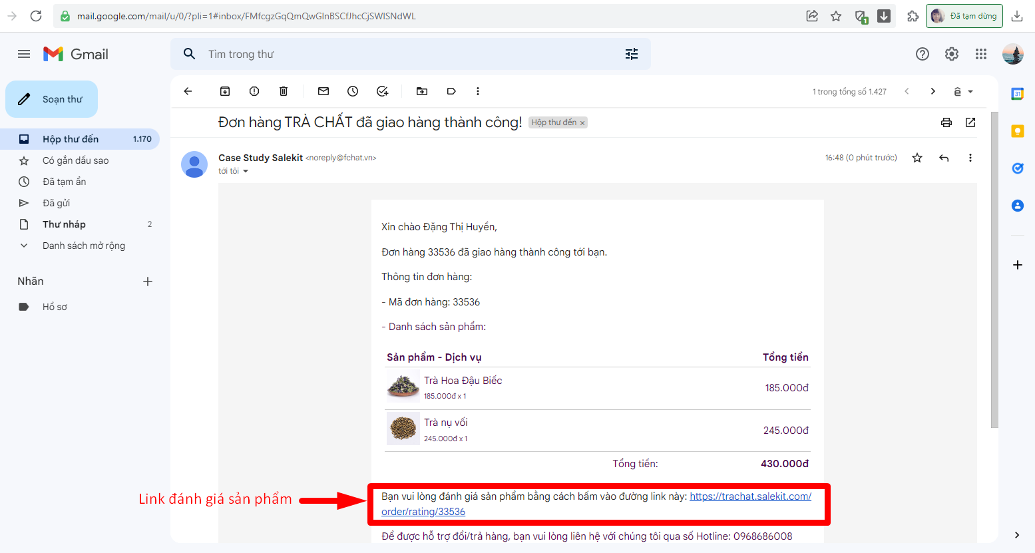The width and height of the screenshot is (1035, 553).
Task: Print the email with the printer icon
Action: point(946,122)
